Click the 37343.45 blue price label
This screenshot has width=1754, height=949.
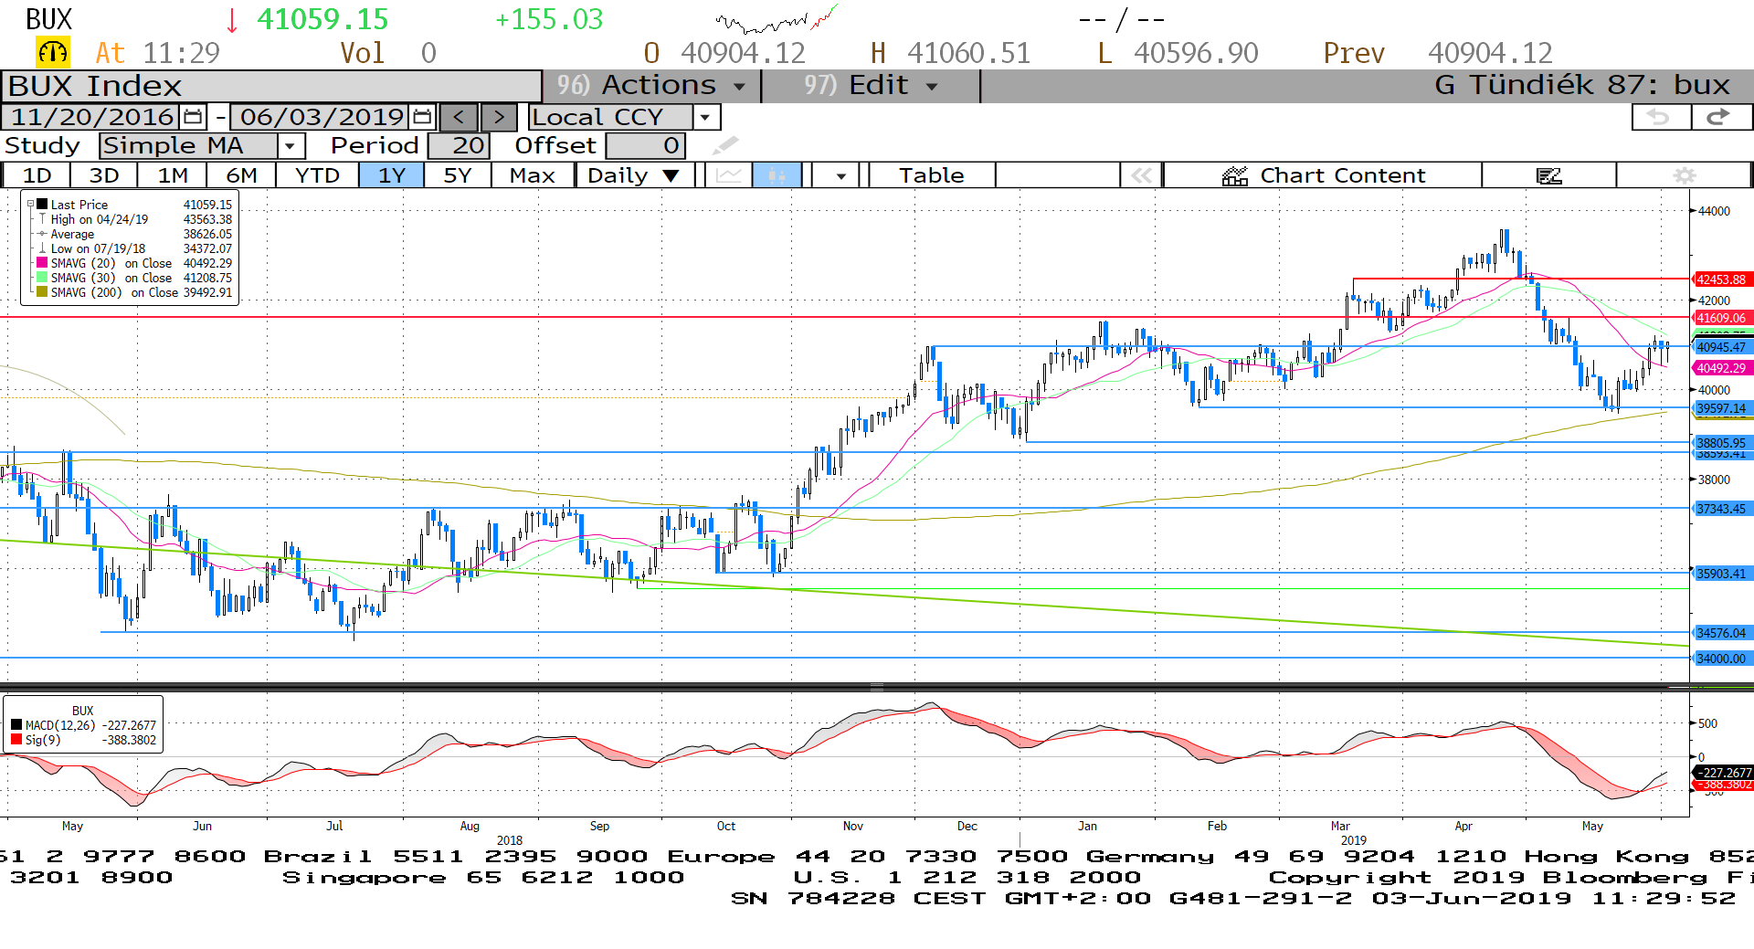click(1721, 509)
